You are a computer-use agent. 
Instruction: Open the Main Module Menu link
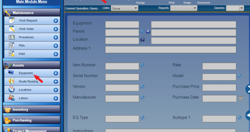(32, 2)
